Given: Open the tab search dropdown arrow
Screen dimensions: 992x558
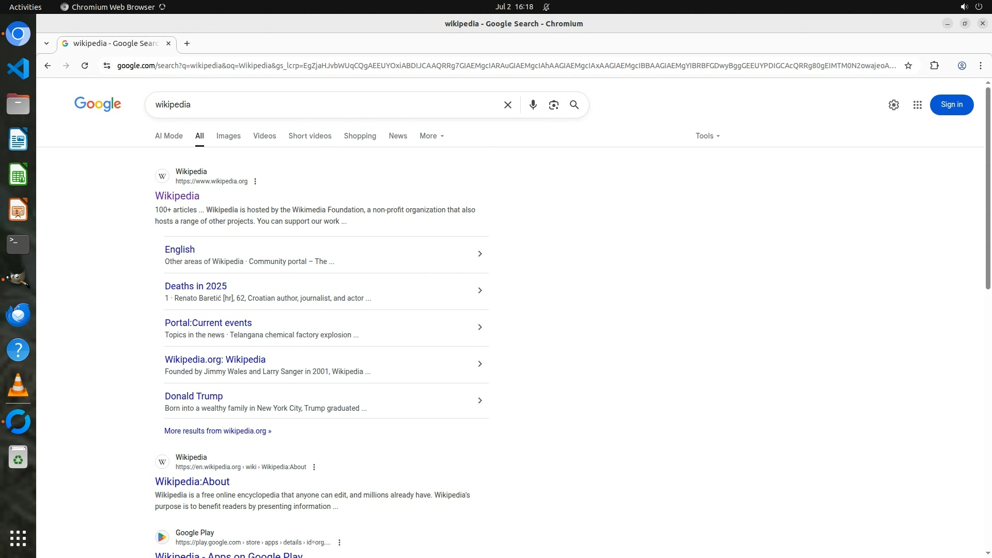Looking at the screenshot, I should click(47, 43).
